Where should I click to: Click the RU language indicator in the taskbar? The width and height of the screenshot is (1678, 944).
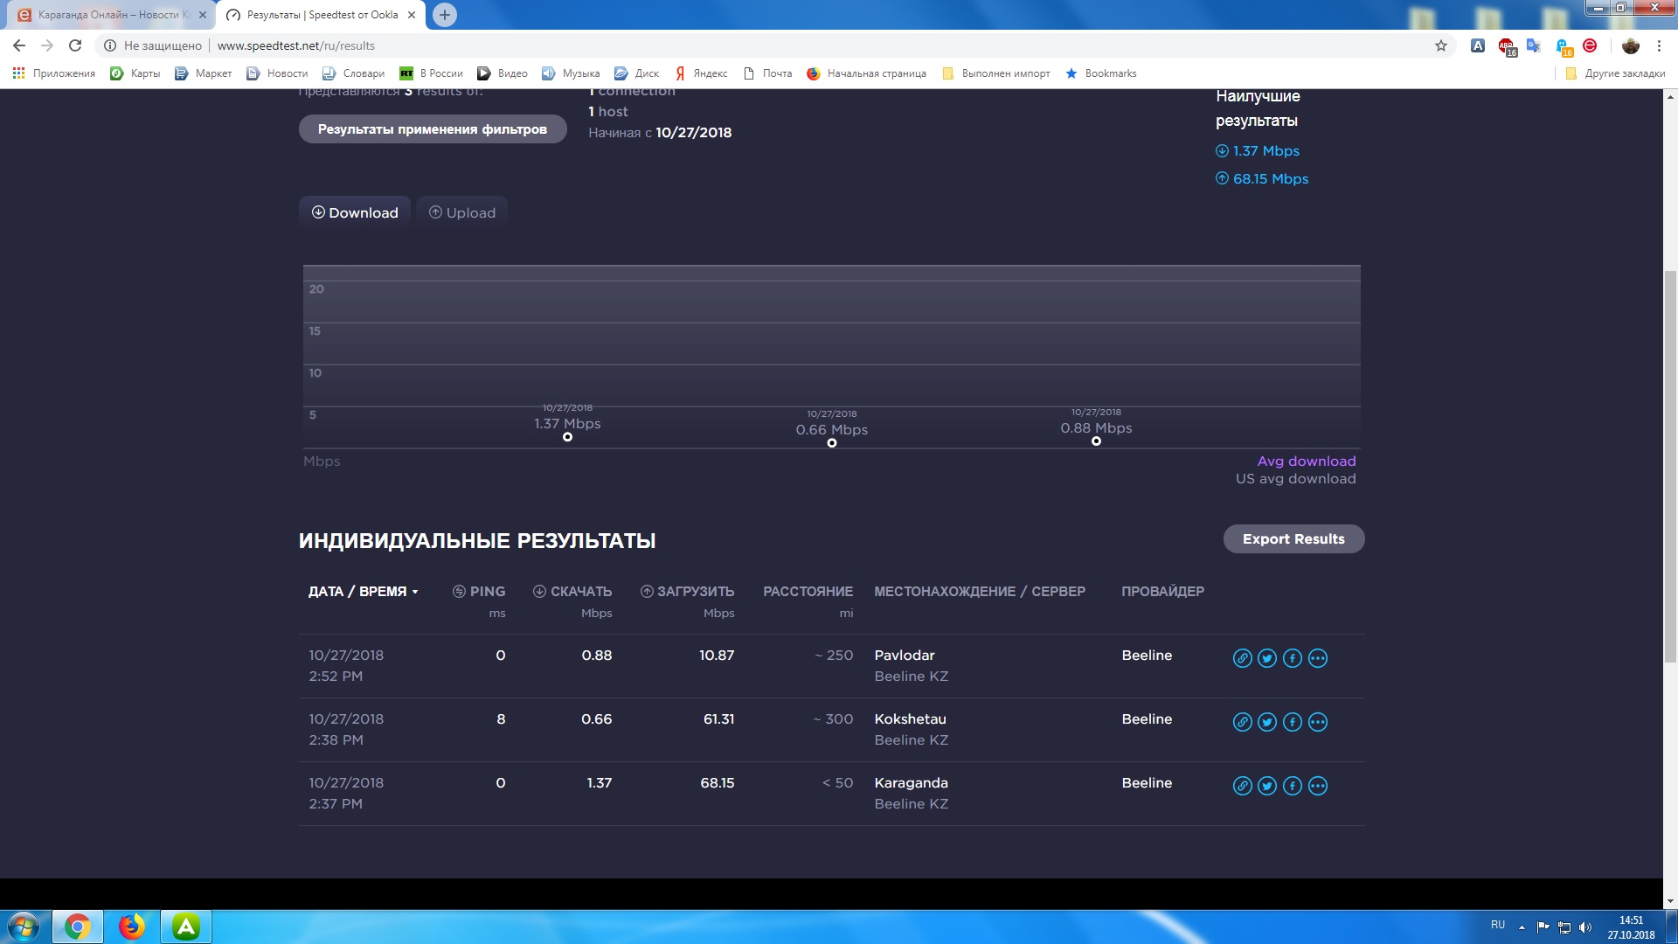pos(1498,925)
